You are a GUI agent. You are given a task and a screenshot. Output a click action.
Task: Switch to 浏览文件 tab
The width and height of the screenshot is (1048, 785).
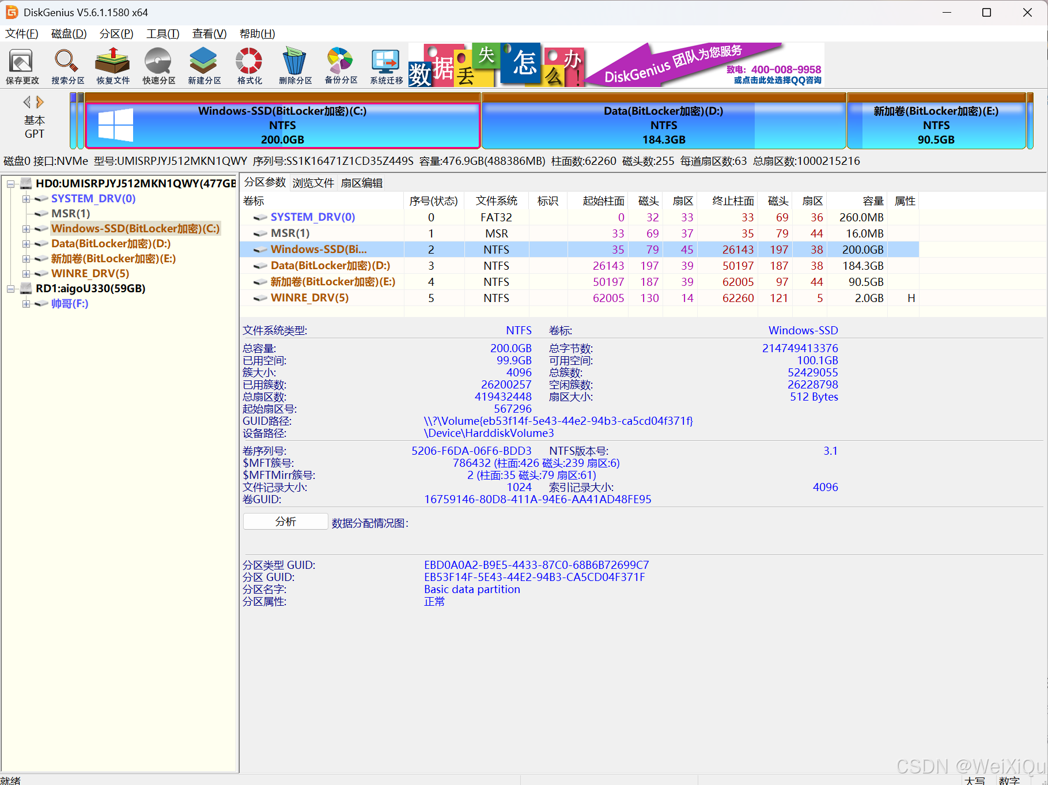click(x=313, y=183)
